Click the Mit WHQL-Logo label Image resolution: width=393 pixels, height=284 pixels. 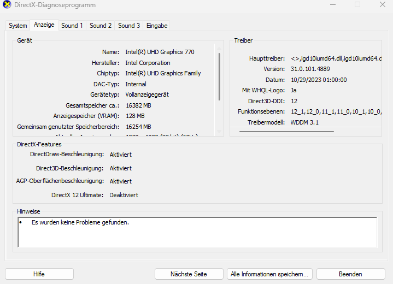(263, 90)
